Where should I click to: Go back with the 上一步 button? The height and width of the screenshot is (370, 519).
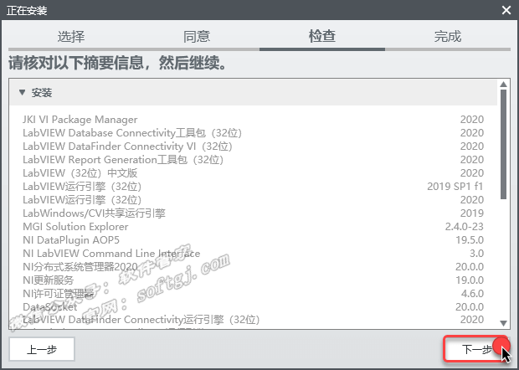42,349
